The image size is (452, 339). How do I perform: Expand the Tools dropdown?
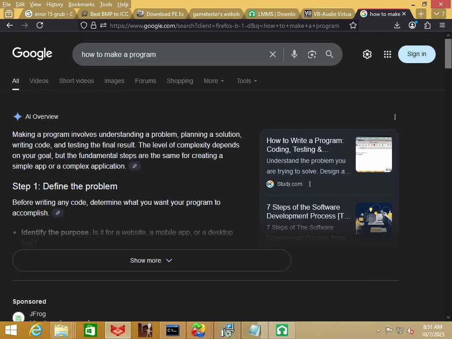(x=247, y=81)
